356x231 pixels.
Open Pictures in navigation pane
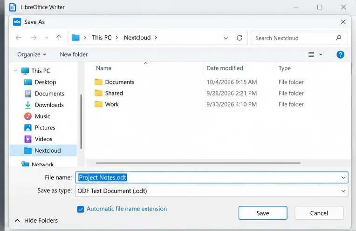[x=45, y=128]
